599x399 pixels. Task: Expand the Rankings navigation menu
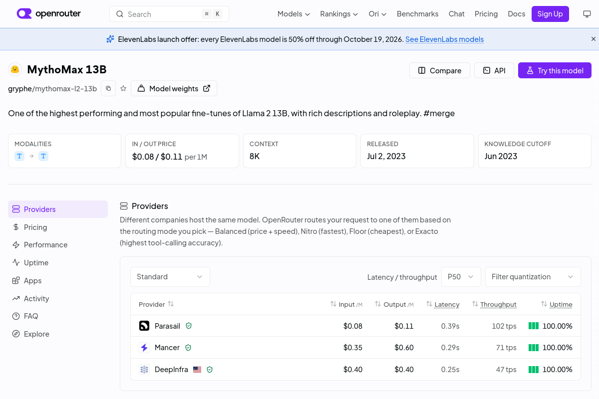pyautogui.click(x=339, y=14)
